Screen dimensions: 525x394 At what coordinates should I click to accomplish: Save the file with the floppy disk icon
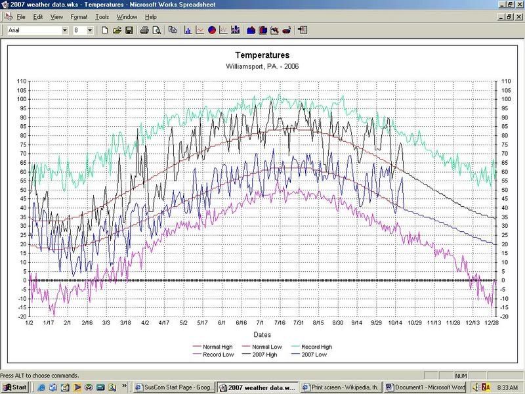tap(129, 30)
